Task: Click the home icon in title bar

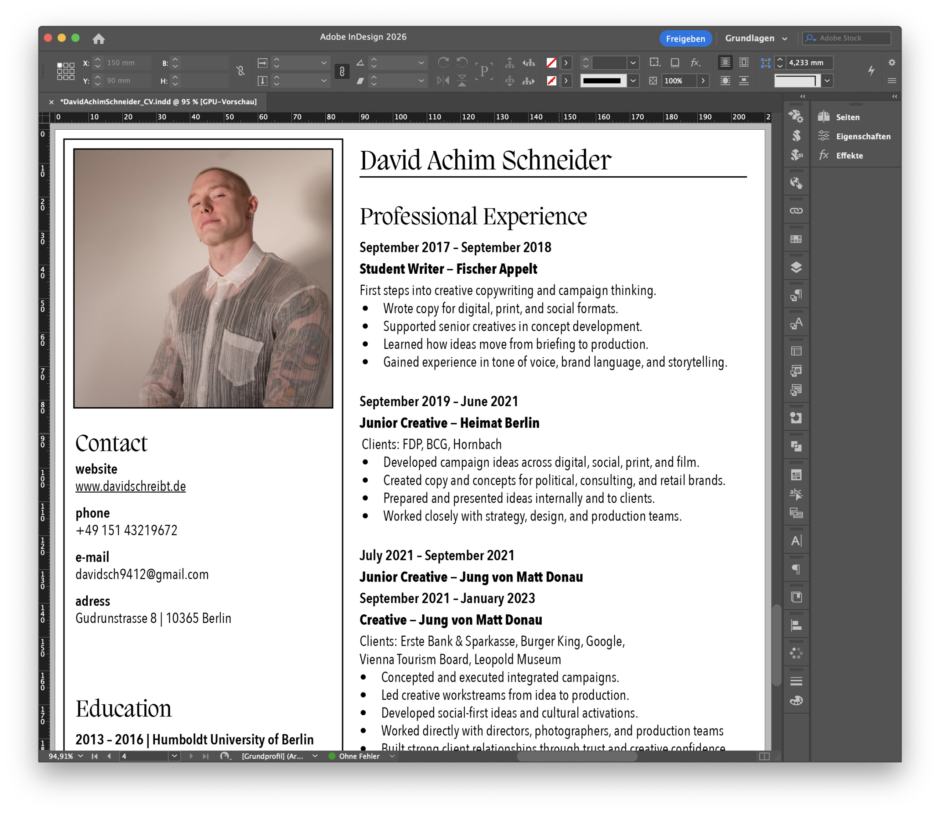Action: [98, 39]
